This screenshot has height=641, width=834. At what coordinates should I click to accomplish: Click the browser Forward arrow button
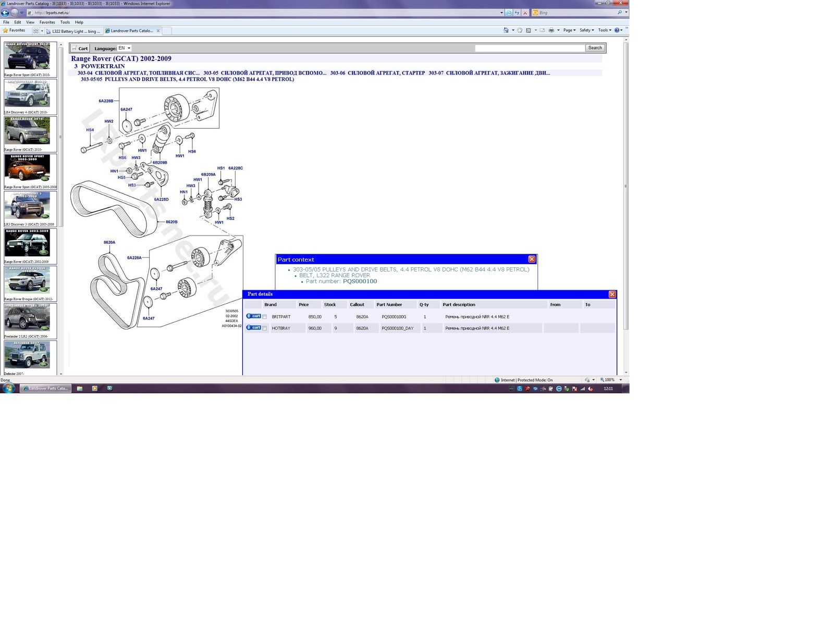pos(14,13)
